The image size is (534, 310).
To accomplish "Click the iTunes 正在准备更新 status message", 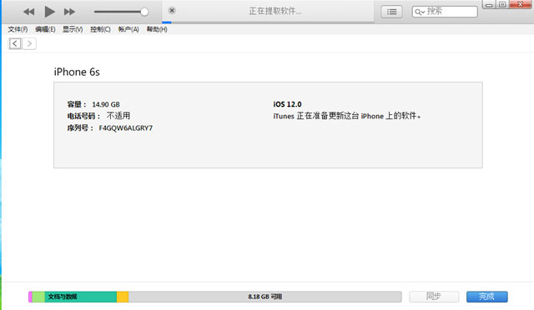I will pos(347,116).
